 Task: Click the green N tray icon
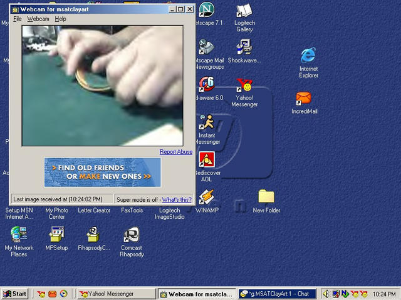(345, 294)
